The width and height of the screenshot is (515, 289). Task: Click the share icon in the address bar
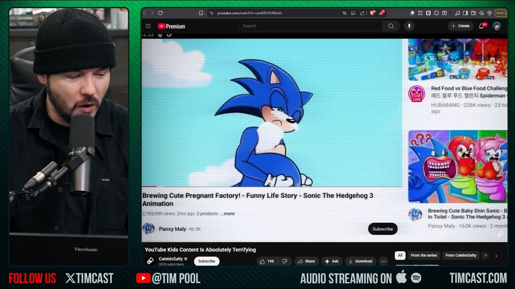[x=362, y=13]
